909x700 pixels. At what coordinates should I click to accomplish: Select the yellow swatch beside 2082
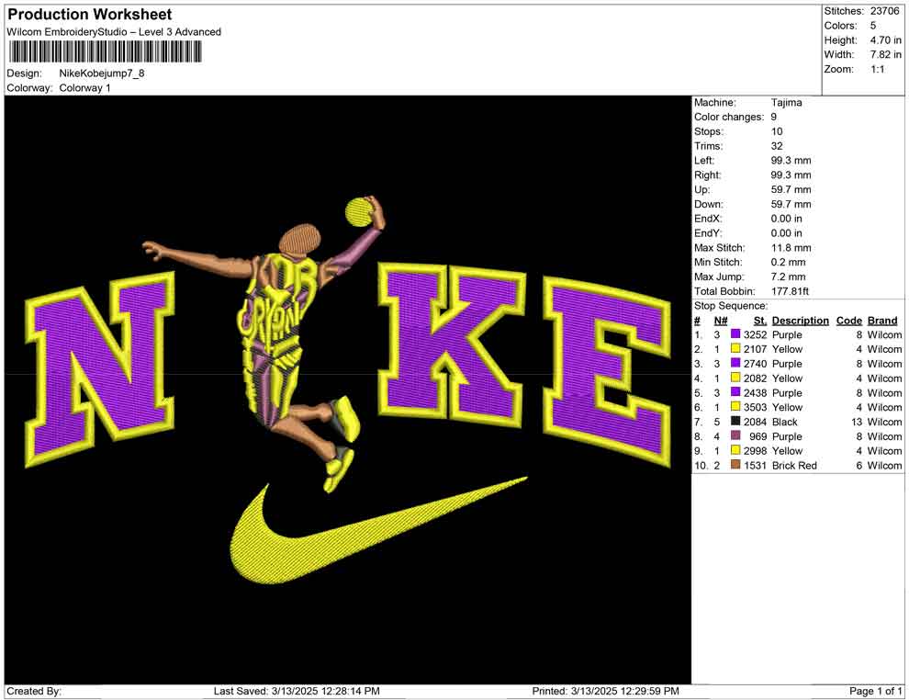tap(735, 378)
